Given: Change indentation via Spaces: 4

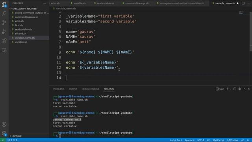Looking at the screenshot, I should tap(189, 140).
